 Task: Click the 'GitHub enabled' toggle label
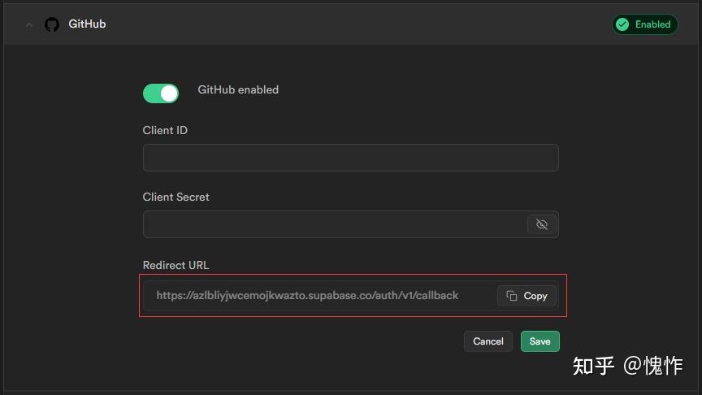238,90
